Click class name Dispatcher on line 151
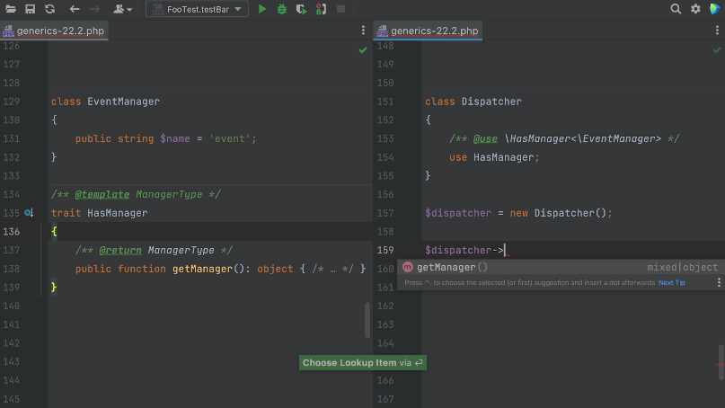The height and width of the screenshot is (408, 725). 491,102
